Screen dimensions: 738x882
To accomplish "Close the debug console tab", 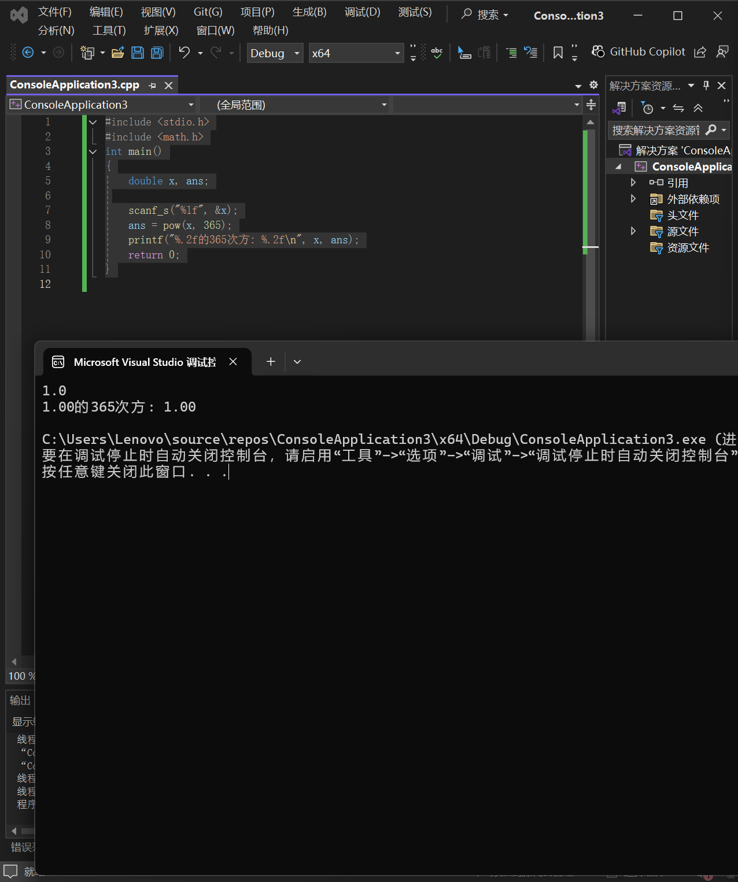I will [x=233, y=362].
